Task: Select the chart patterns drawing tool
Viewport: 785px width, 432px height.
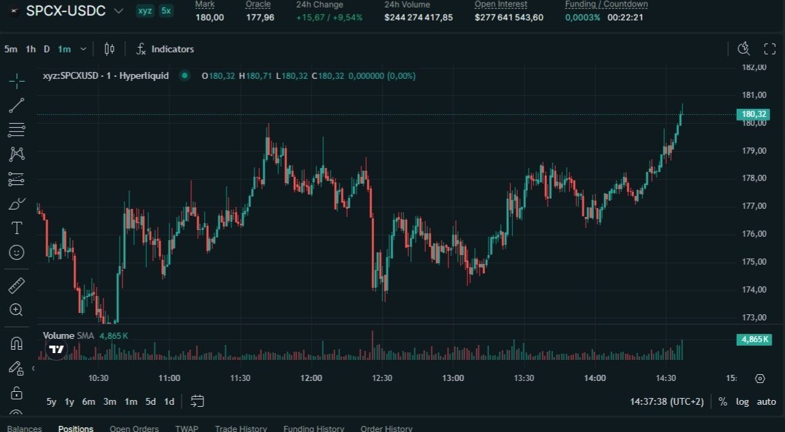Action: click(x=16, y=154)
